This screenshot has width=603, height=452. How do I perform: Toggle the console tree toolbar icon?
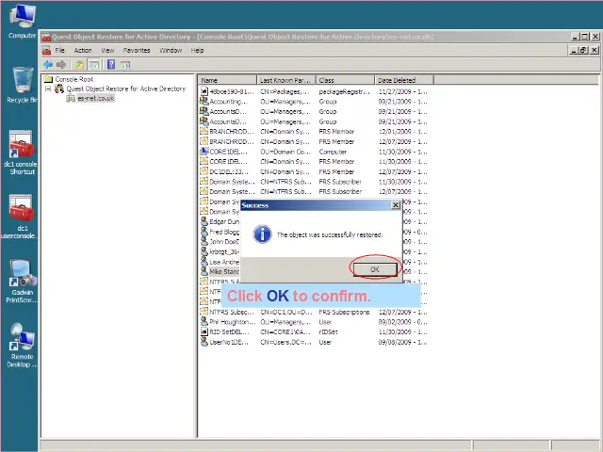point(94,64)
